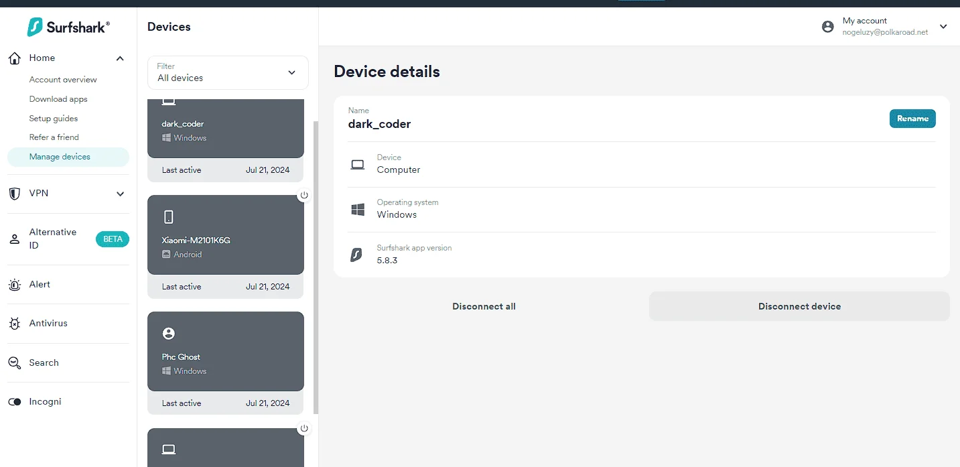Click the Antivirus bug icon

click(14, 324)
